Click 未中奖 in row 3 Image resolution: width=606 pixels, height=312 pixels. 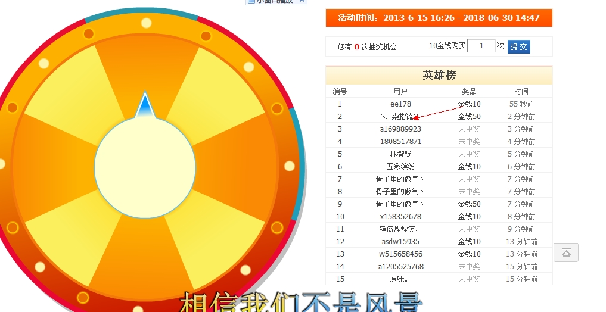(x=469, y=129)
